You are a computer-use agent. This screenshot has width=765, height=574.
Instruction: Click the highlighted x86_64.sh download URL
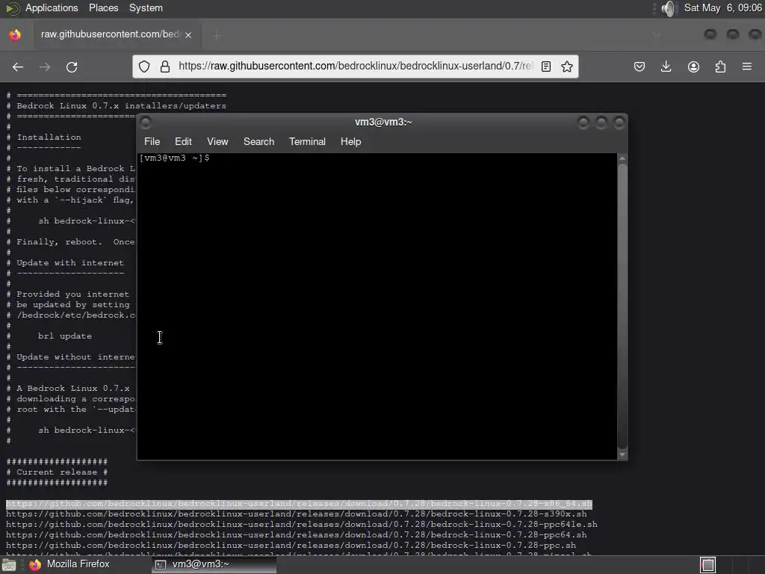299,504
